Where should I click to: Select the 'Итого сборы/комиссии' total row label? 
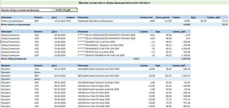(13, 59)
